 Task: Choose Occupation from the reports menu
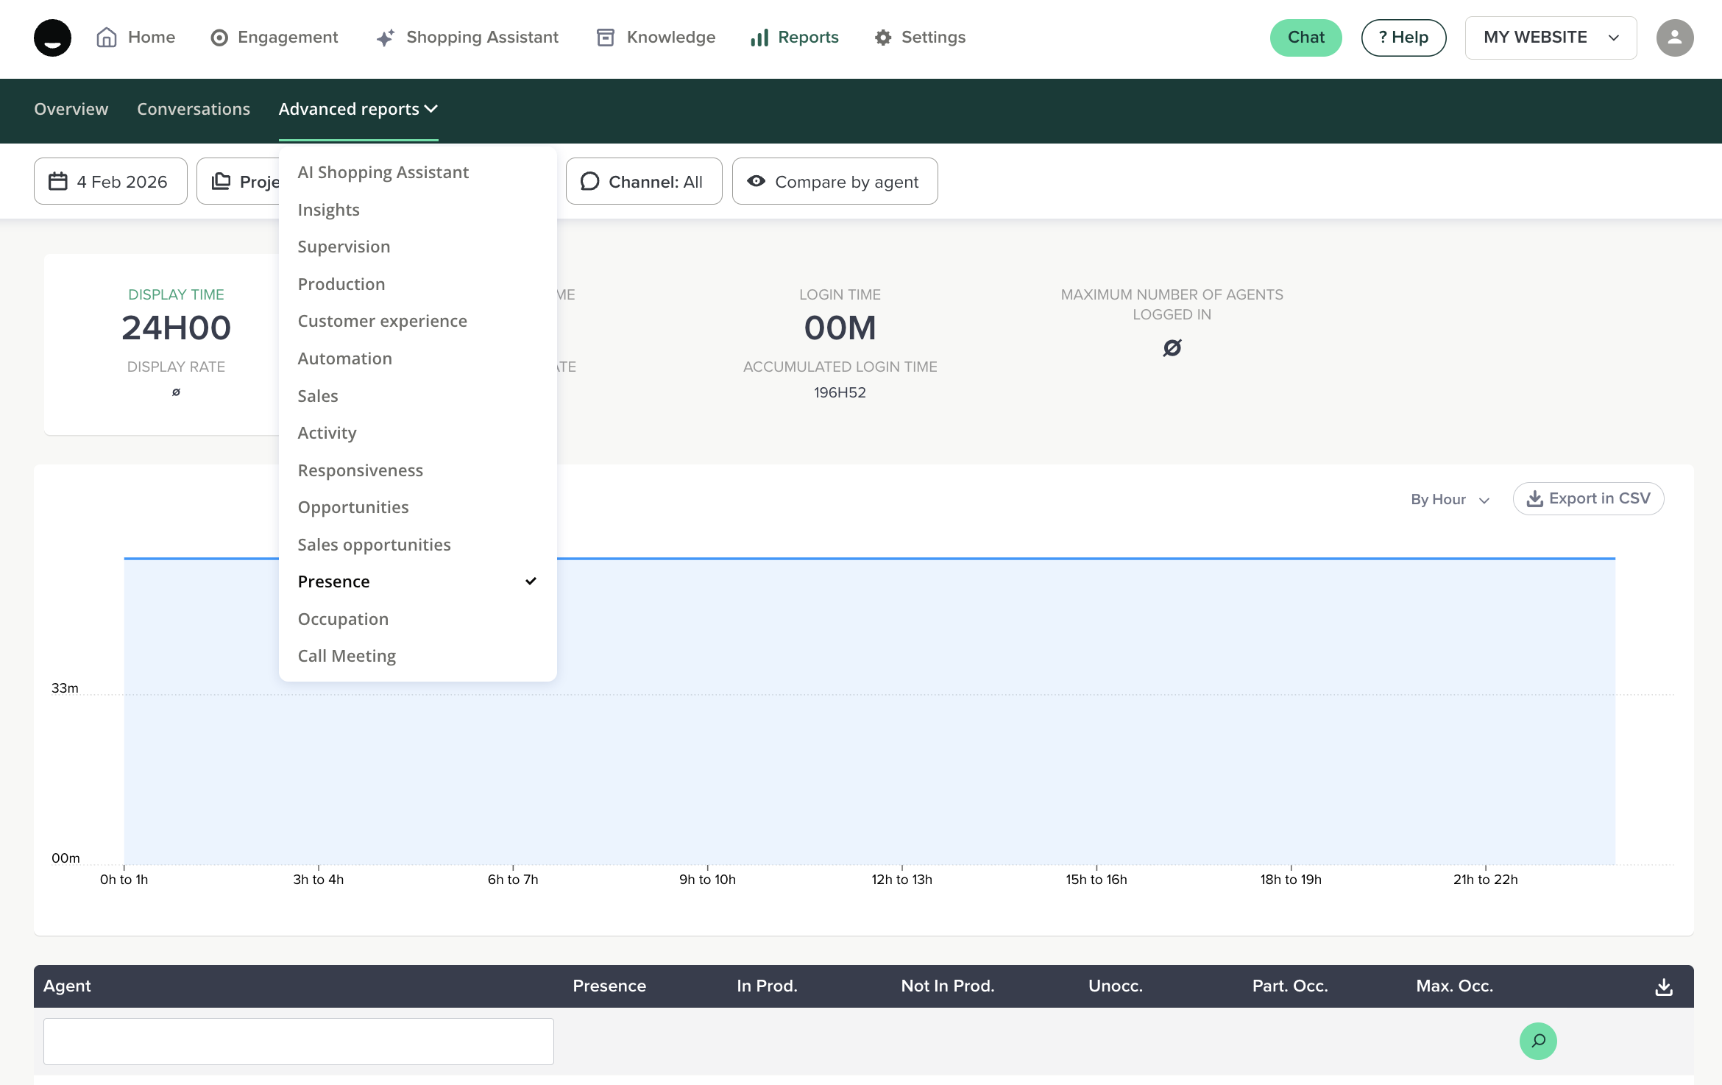tap(343, 619)
